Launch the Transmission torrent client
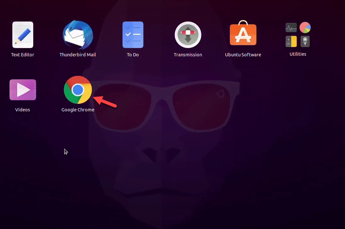 (188, 35)
